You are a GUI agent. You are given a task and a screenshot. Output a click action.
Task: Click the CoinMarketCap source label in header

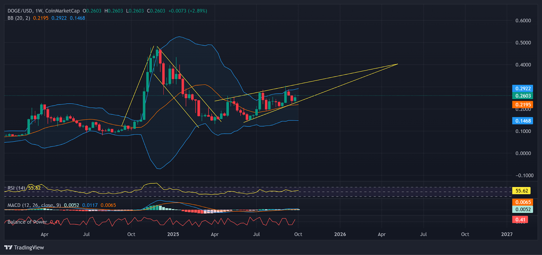click(62, 11)
